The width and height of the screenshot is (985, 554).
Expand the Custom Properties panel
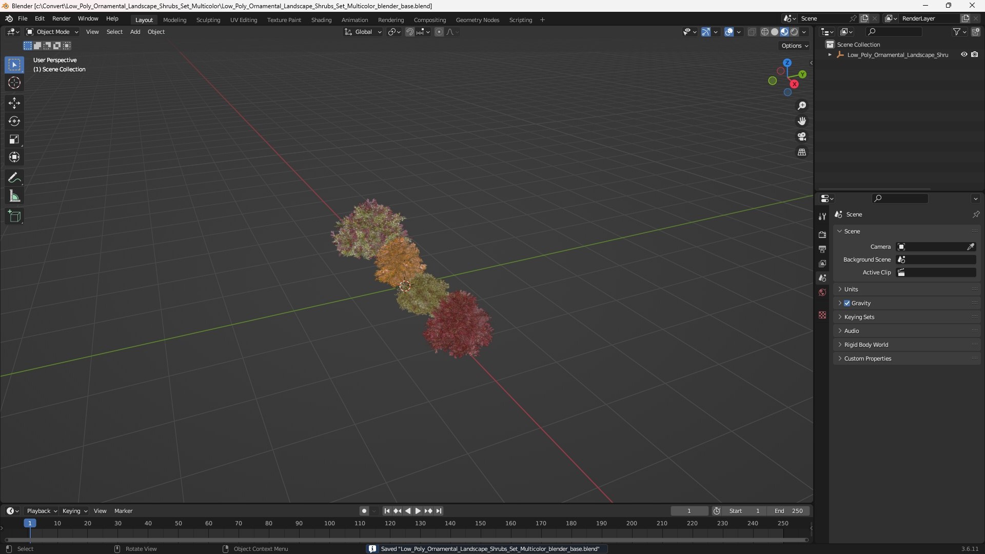907,359
